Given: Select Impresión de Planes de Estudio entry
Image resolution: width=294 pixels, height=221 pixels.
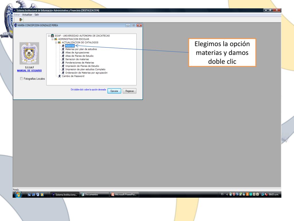Looking at the screenshot, I should point(82,66).
